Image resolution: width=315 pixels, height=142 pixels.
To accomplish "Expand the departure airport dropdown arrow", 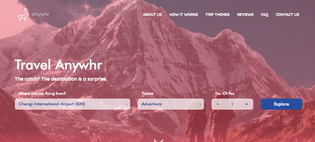I will point(126,104).
